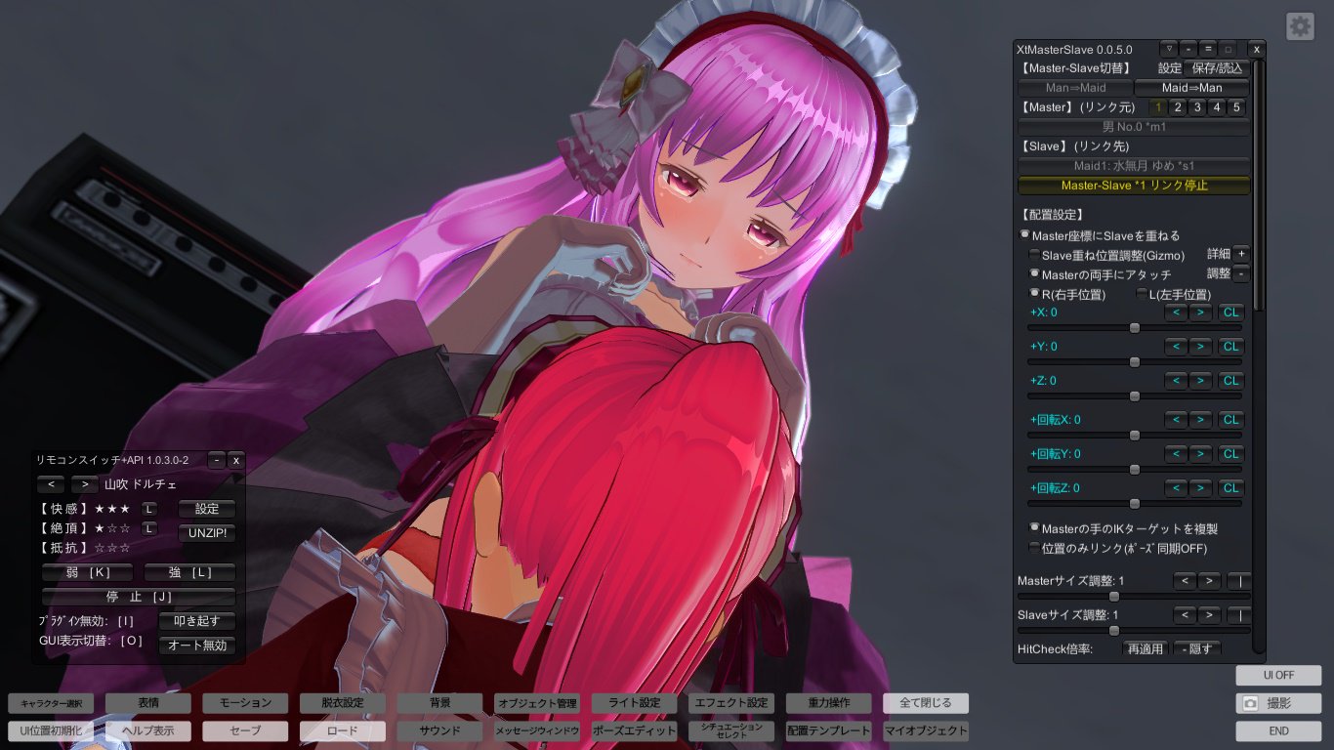Collapse 調整 with the - button
Image resolution: width=1334 pixels, height=750 pixels.
pos(1241,274)
